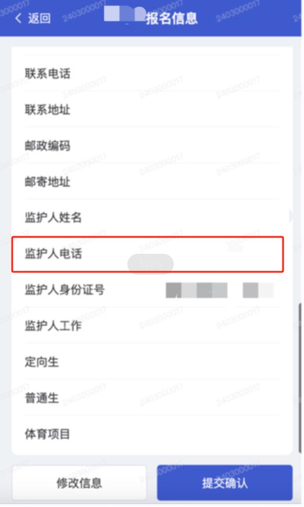The width and height of the screenshot is (304, 507).
Task: Click the blurred block in the header title
Action: [x=124, y=15]
